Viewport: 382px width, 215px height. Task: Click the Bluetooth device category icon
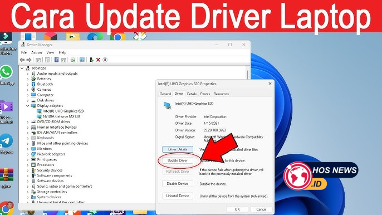click(x=33, y=84)
